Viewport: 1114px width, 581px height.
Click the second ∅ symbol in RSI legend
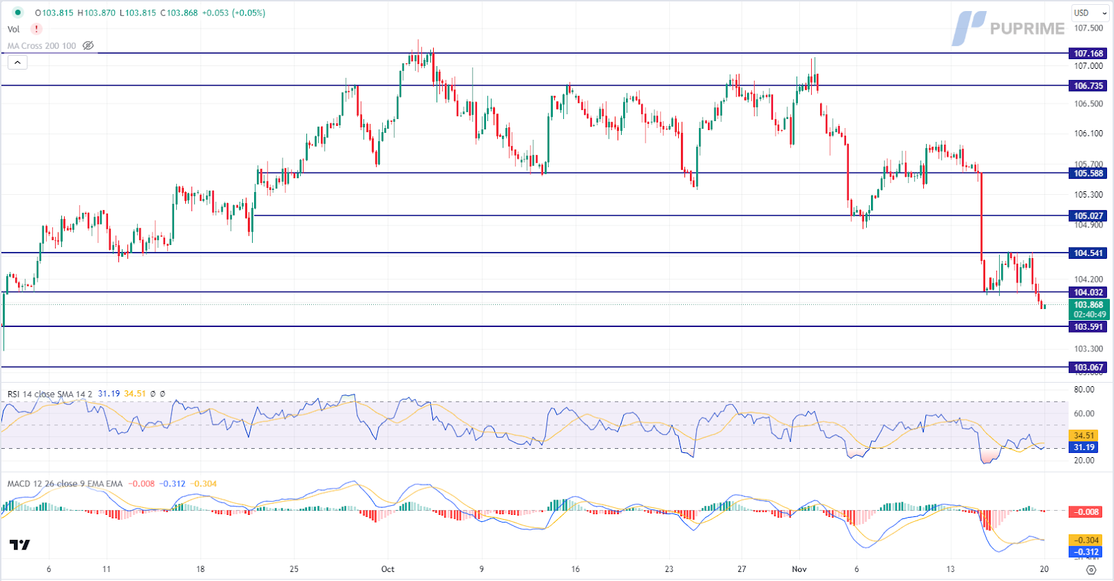(x=163, y=394)
